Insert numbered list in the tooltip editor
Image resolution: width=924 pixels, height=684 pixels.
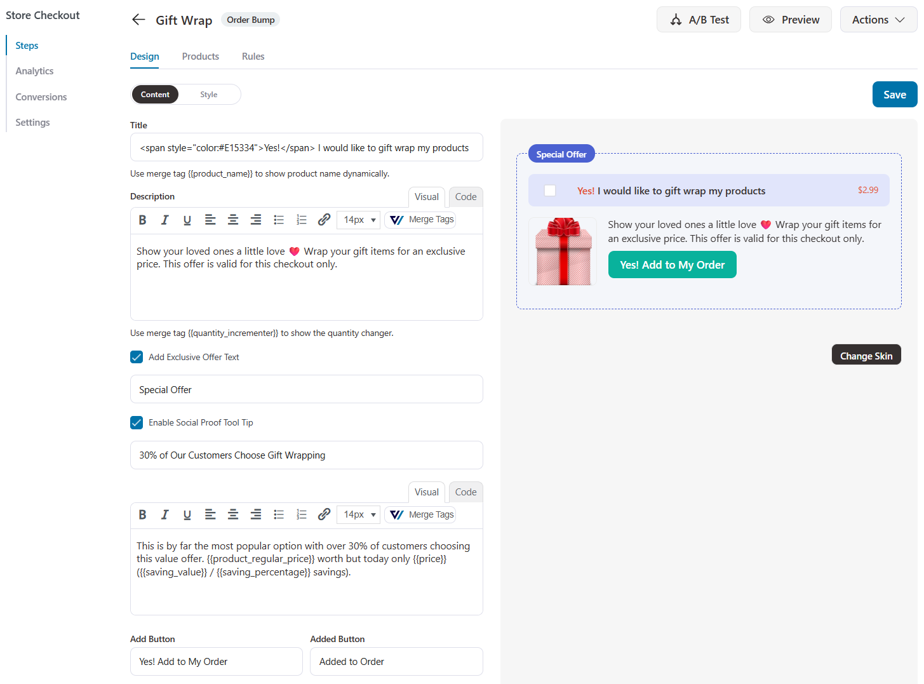(302, 515)
